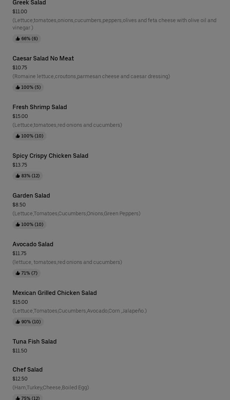230x400 pixels.
Task: Tap the thumbs-up icon on Fresh Shrimp Salad
Action: [18, 136]
